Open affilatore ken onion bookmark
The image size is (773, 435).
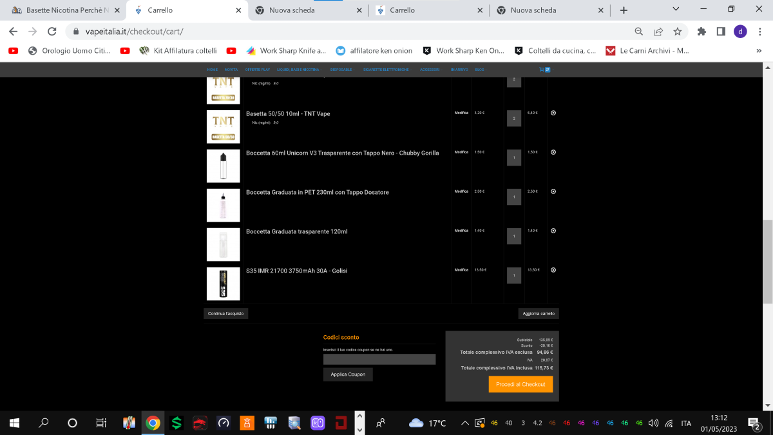374,51
